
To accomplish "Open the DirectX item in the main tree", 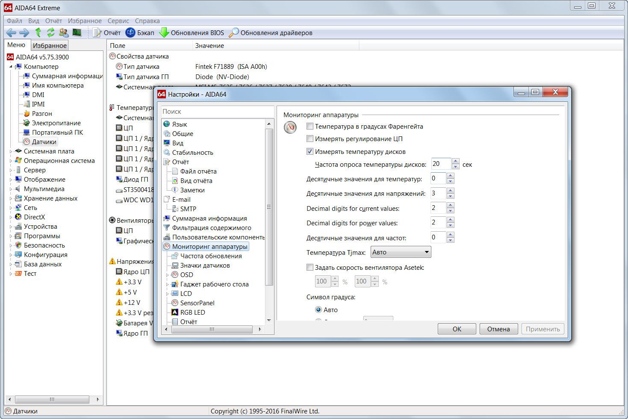I will pyautogui.click(x=29, y=217).
